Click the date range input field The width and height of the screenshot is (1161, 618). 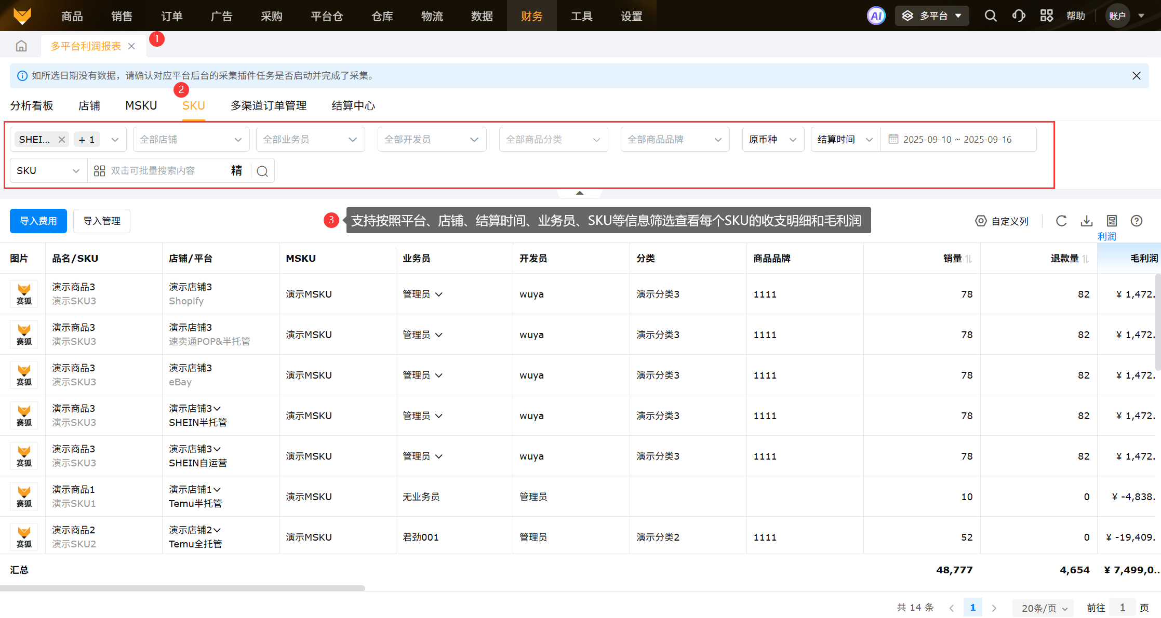coord(957,140)
